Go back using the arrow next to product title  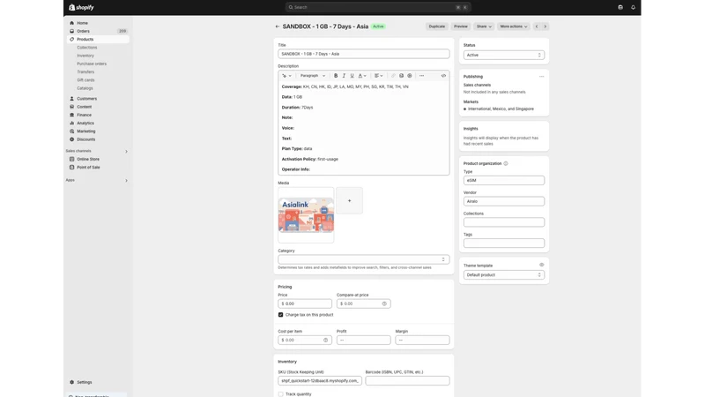[278, 26]
